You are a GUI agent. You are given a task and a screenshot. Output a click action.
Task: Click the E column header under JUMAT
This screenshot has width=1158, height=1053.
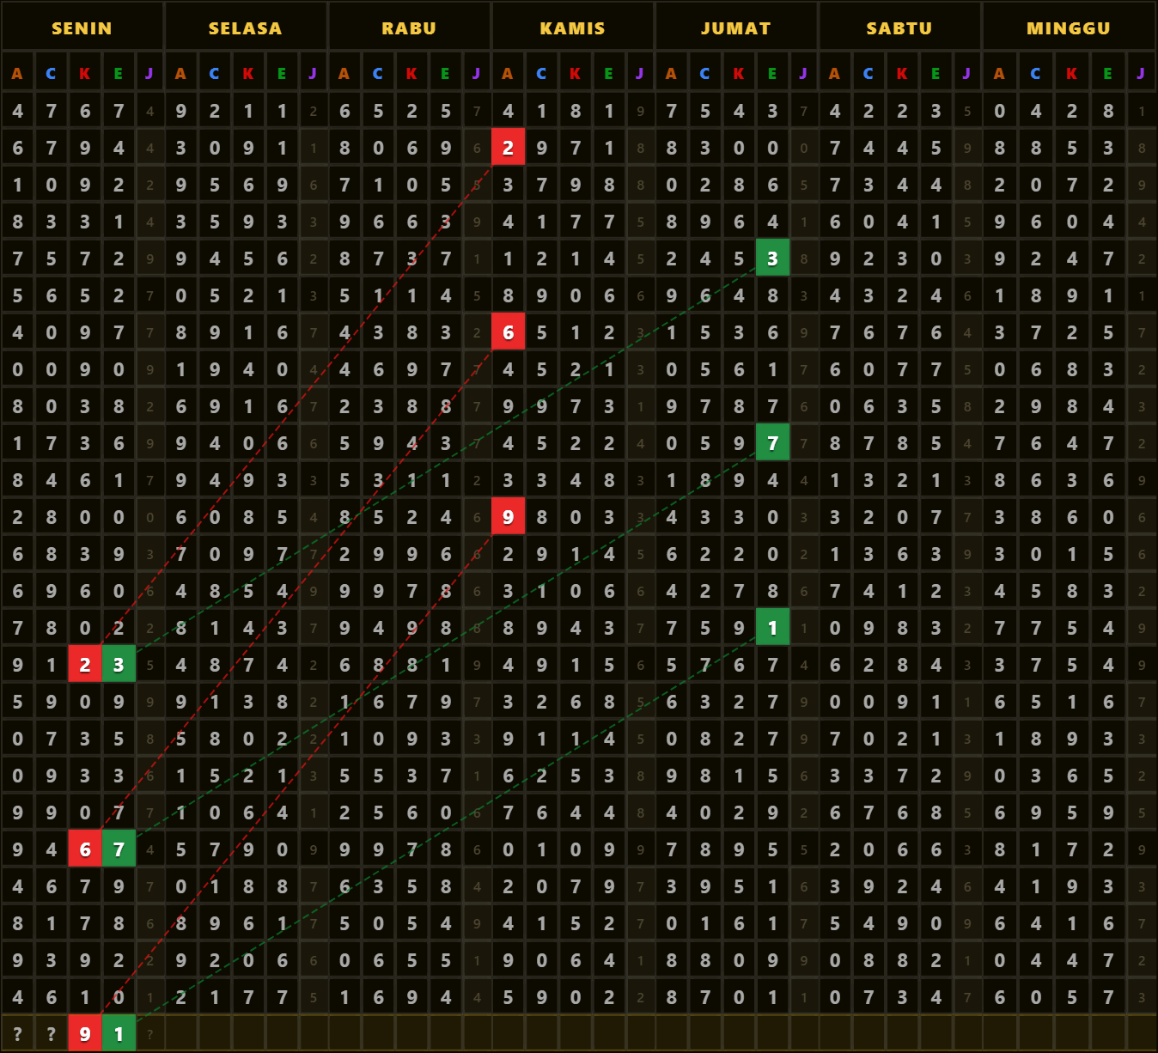pos(772,73)
